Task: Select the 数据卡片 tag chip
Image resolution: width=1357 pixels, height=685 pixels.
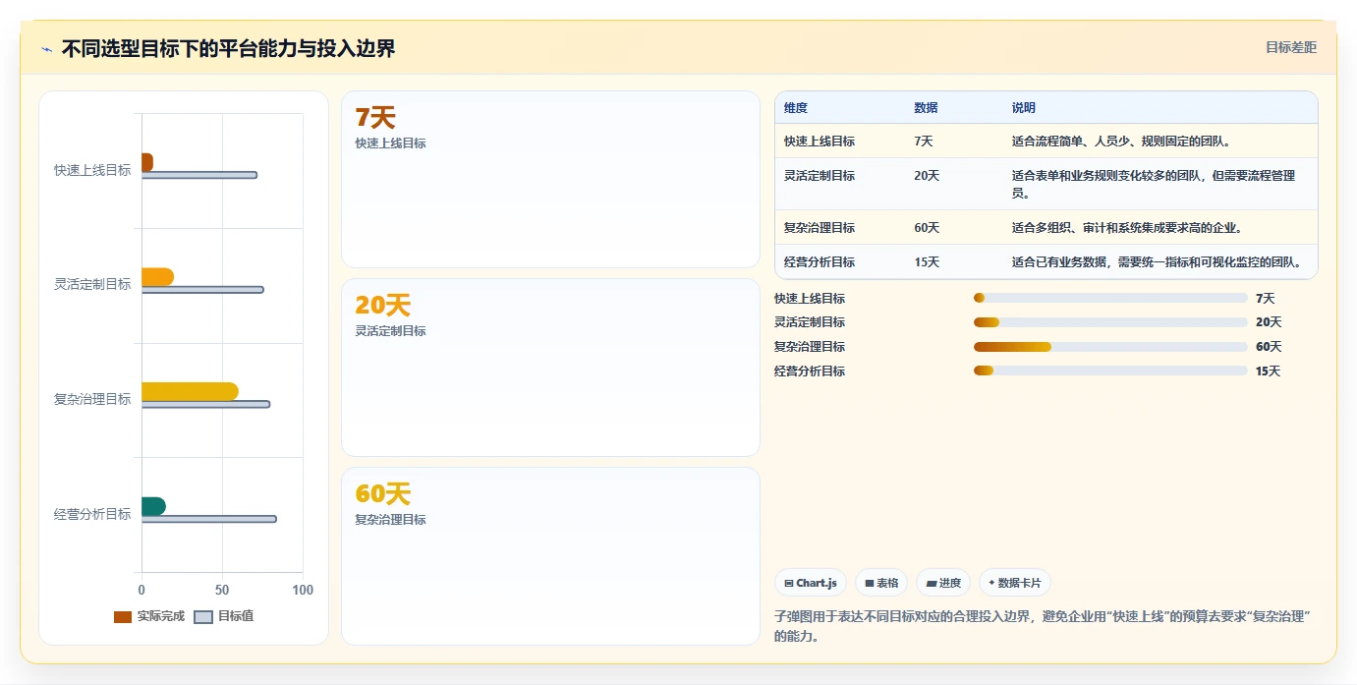Action: (x=1015, y=583)
